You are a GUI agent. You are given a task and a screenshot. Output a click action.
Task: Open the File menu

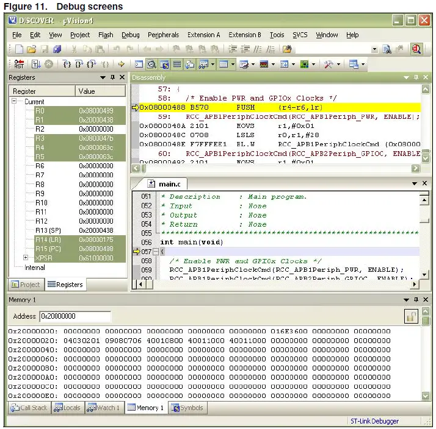click(16, 35)
